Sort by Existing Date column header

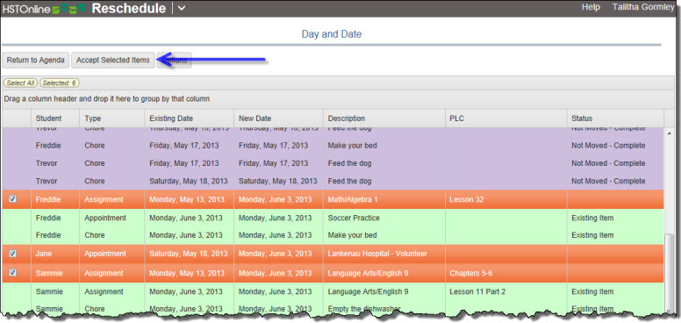pos(189,118)
